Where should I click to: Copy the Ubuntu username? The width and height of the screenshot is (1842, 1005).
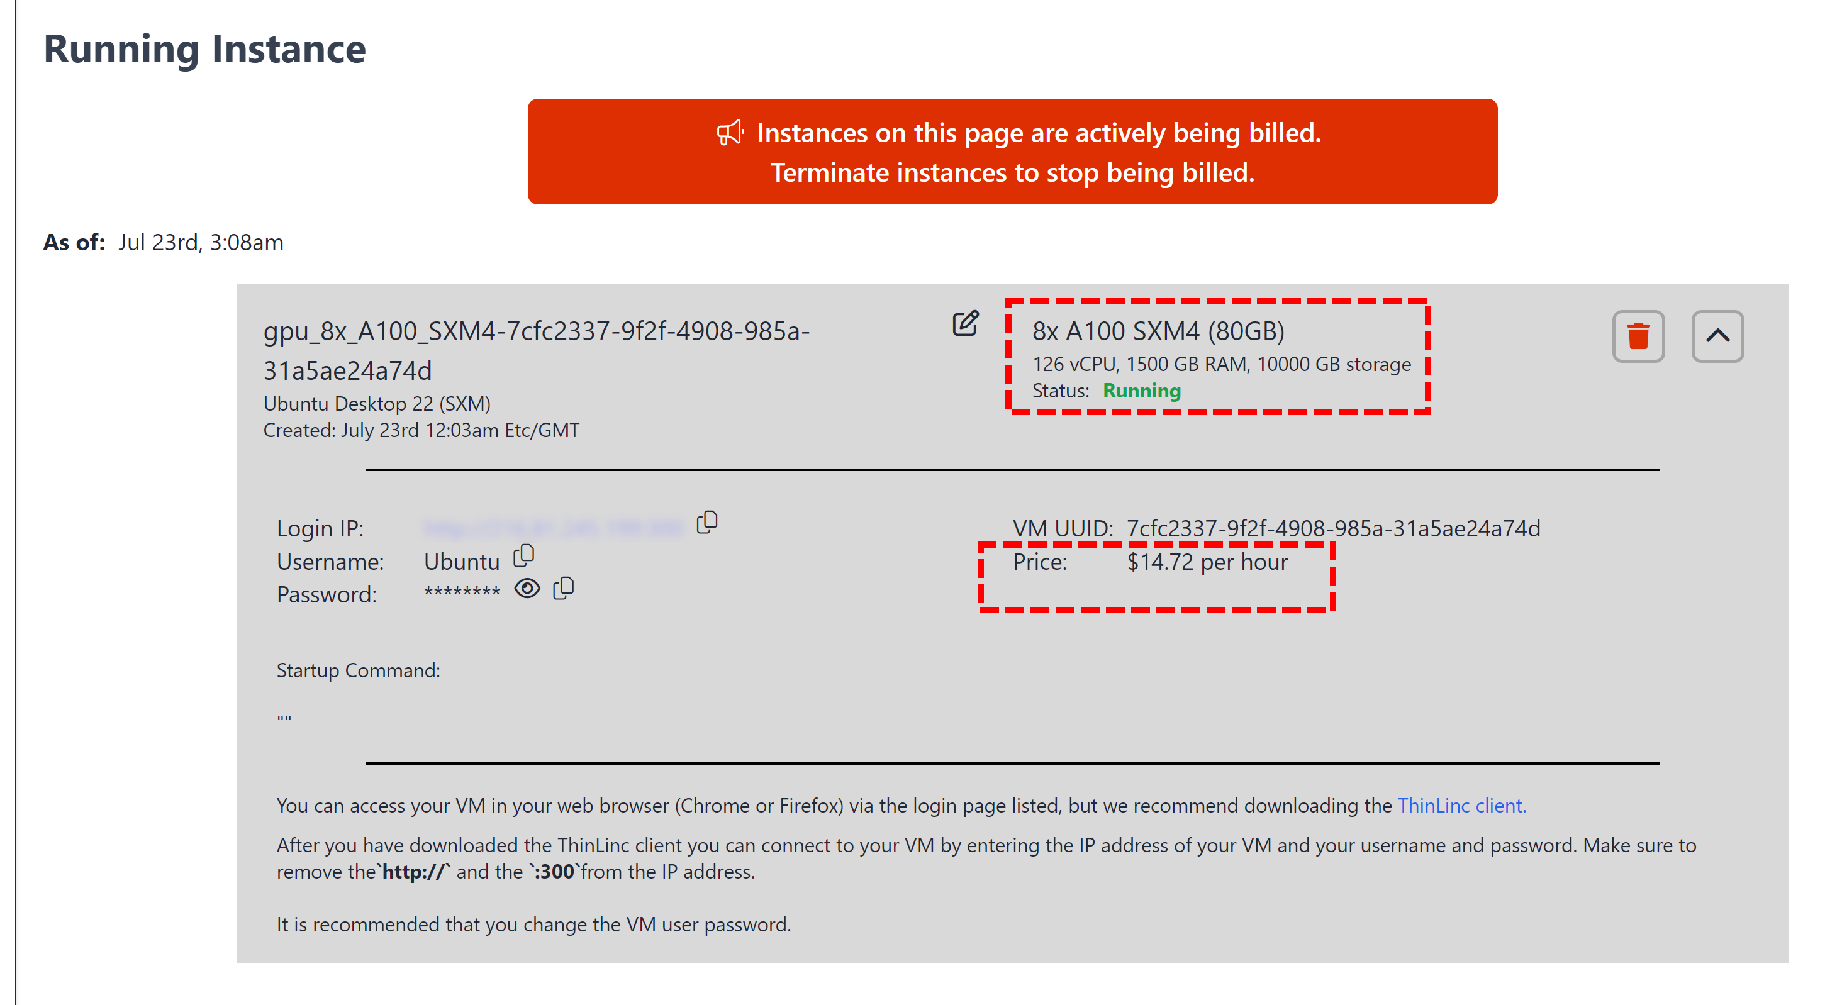tap(524, 556)
